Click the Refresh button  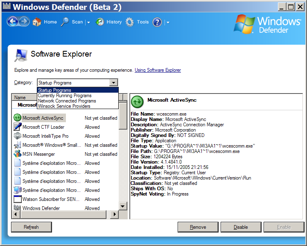point(32,227)
